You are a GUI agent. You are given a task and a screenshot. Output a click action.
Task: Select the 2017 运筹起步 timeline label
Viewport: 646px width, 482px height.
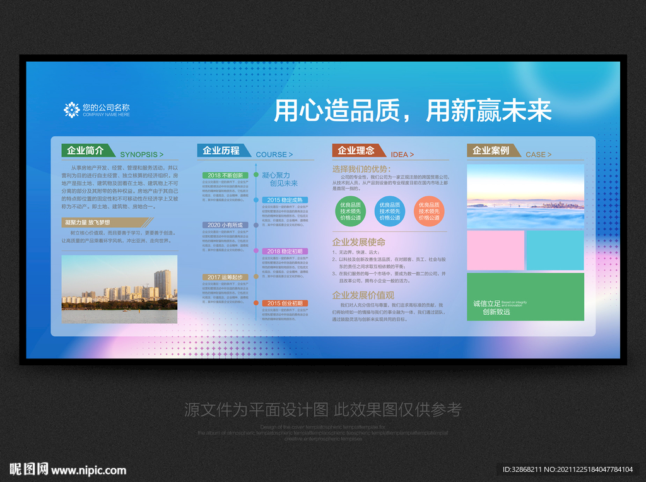225,277
